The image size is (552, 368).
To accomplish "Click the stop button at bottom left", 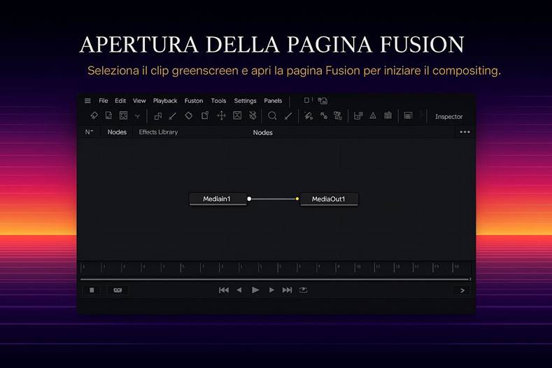I will 92,290.
